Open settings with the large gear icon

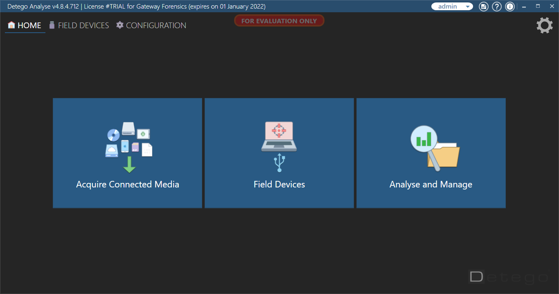click(544, 25)
